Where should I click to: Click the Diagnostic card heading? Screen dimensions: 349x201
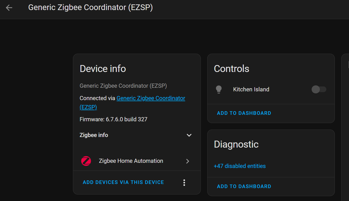point(236,144)
